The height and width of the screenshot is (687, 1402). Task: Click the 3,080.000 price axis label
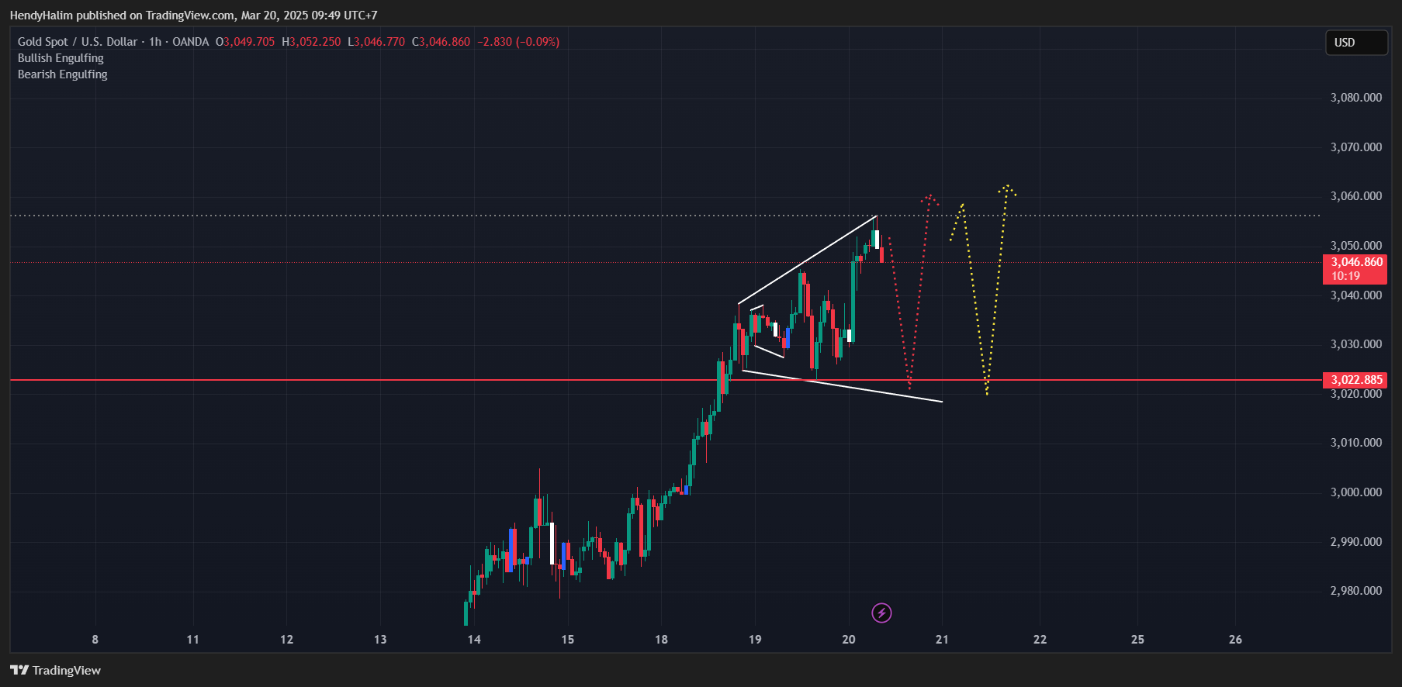coord(1356,98)
